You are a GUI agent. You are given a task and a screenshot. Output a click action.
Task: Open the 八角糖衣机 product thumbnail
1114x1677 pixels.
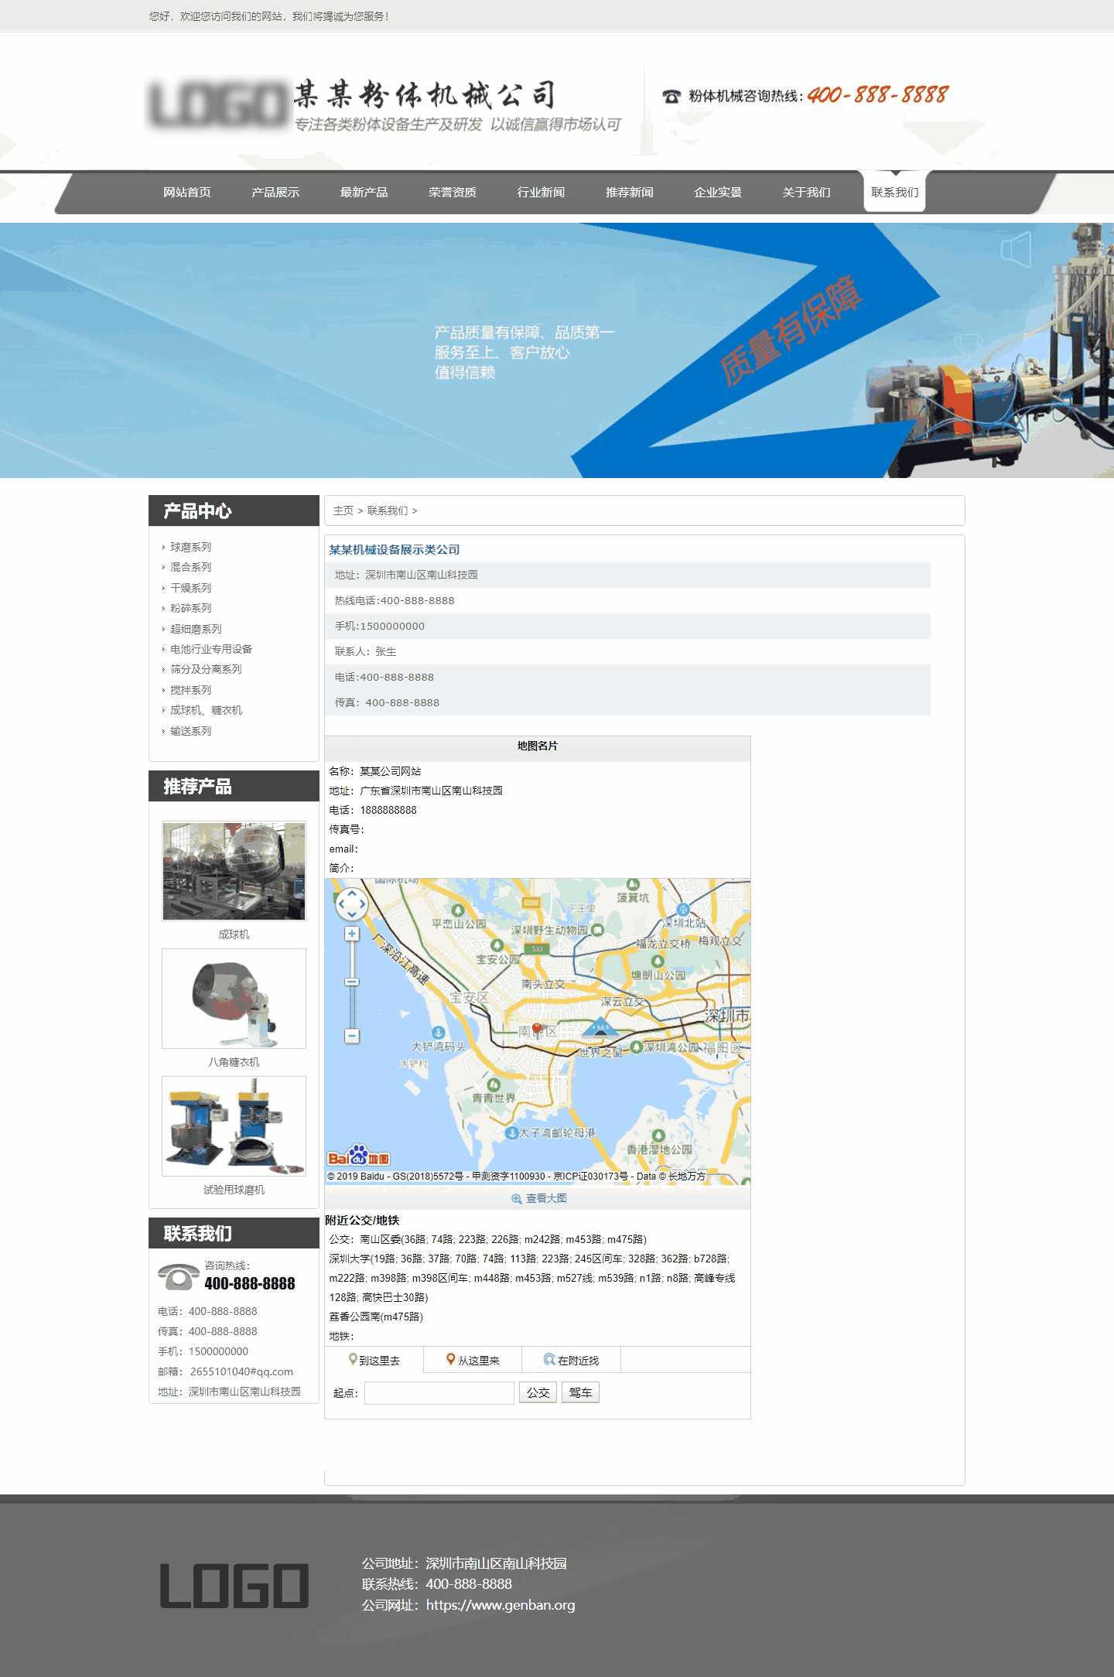coord(234,999)
